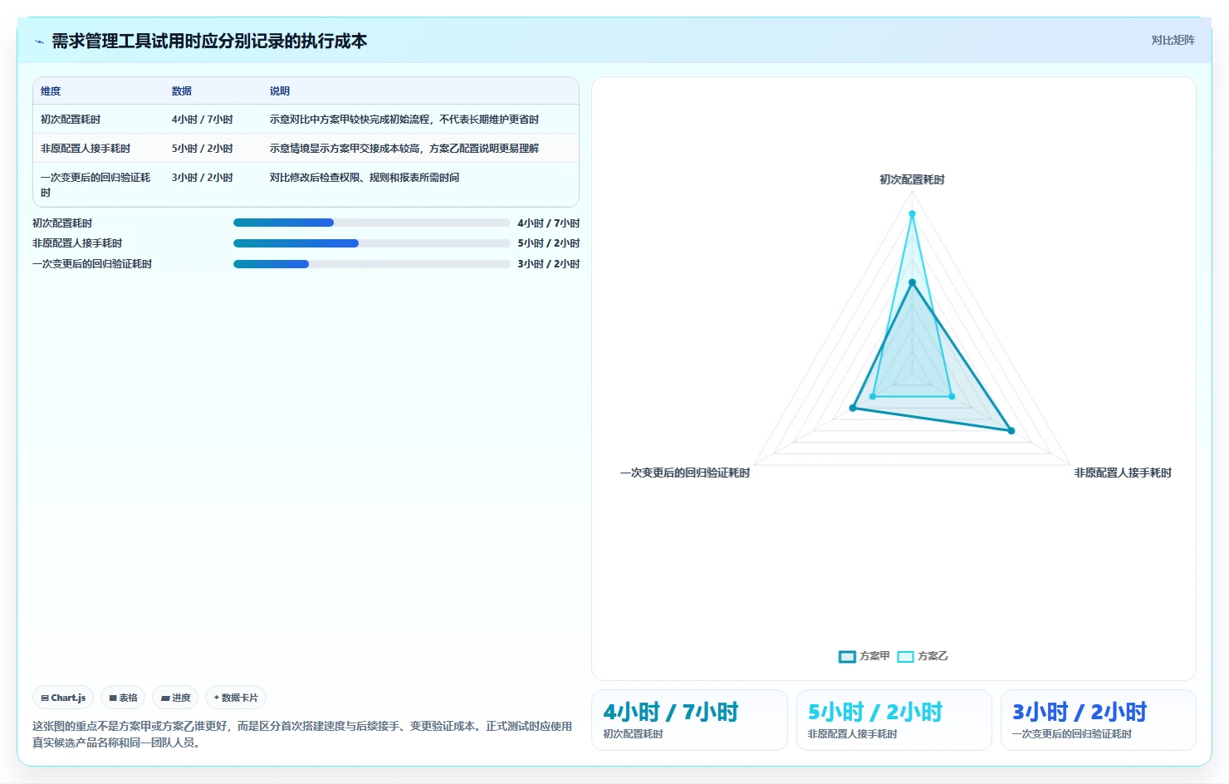Click the 初次配置耗时 progress bar
Image resolution: width=1229 pixels, height=784 pixels.
pyautogui.click(x=372, y=223)
